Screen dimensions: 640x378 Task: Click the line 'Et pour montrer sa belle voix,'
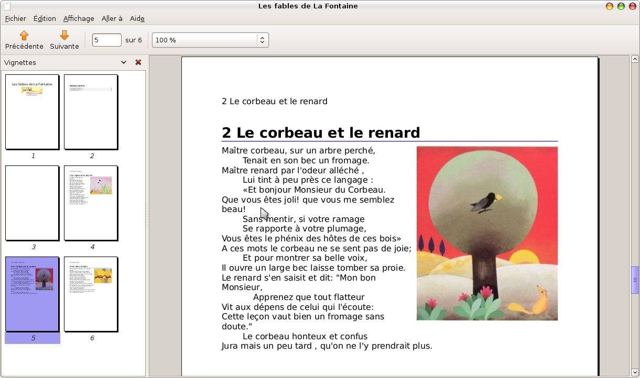coord(305,258)
